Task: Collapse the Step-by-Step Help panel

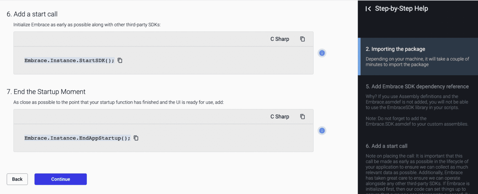Action: point(368,9)
